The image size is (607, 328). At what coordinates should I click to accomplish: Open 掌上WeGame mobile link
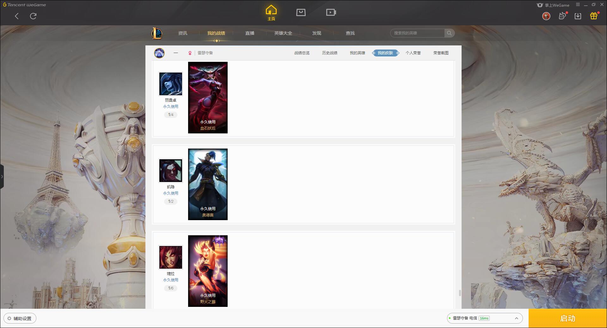[x=553, y=5]
